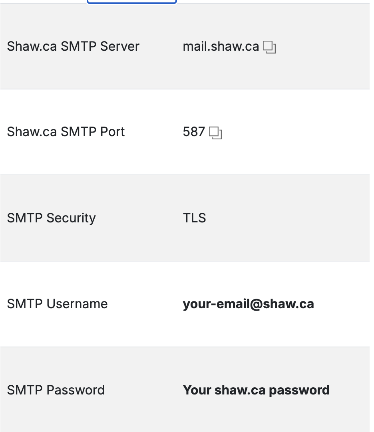
Task: Select the SMTP Server table row
Action: (x=185, y=46)
